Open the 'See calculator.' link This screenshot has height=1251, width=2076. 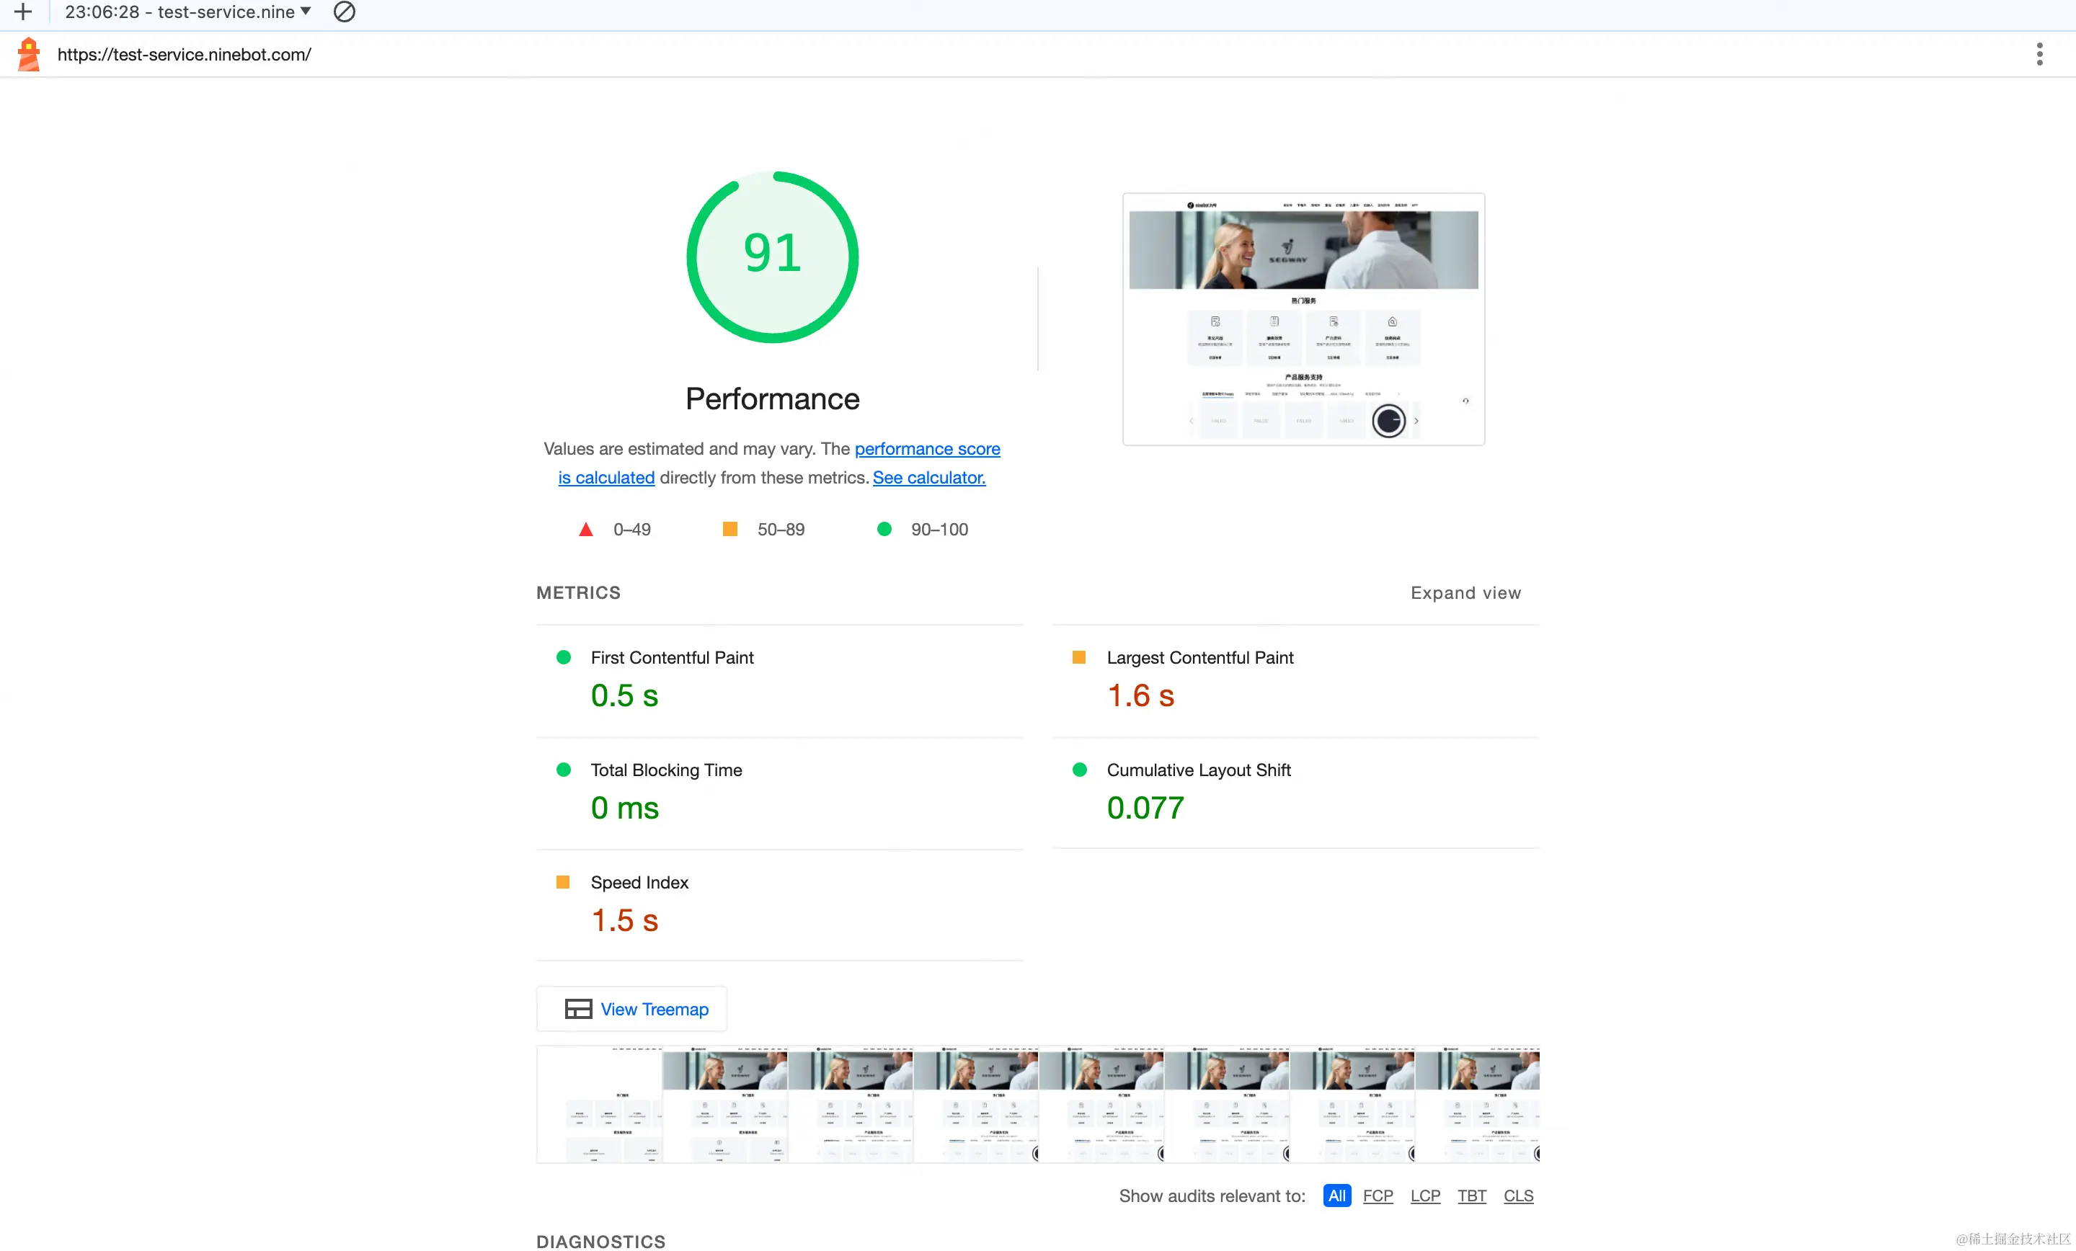coord(928,478)
